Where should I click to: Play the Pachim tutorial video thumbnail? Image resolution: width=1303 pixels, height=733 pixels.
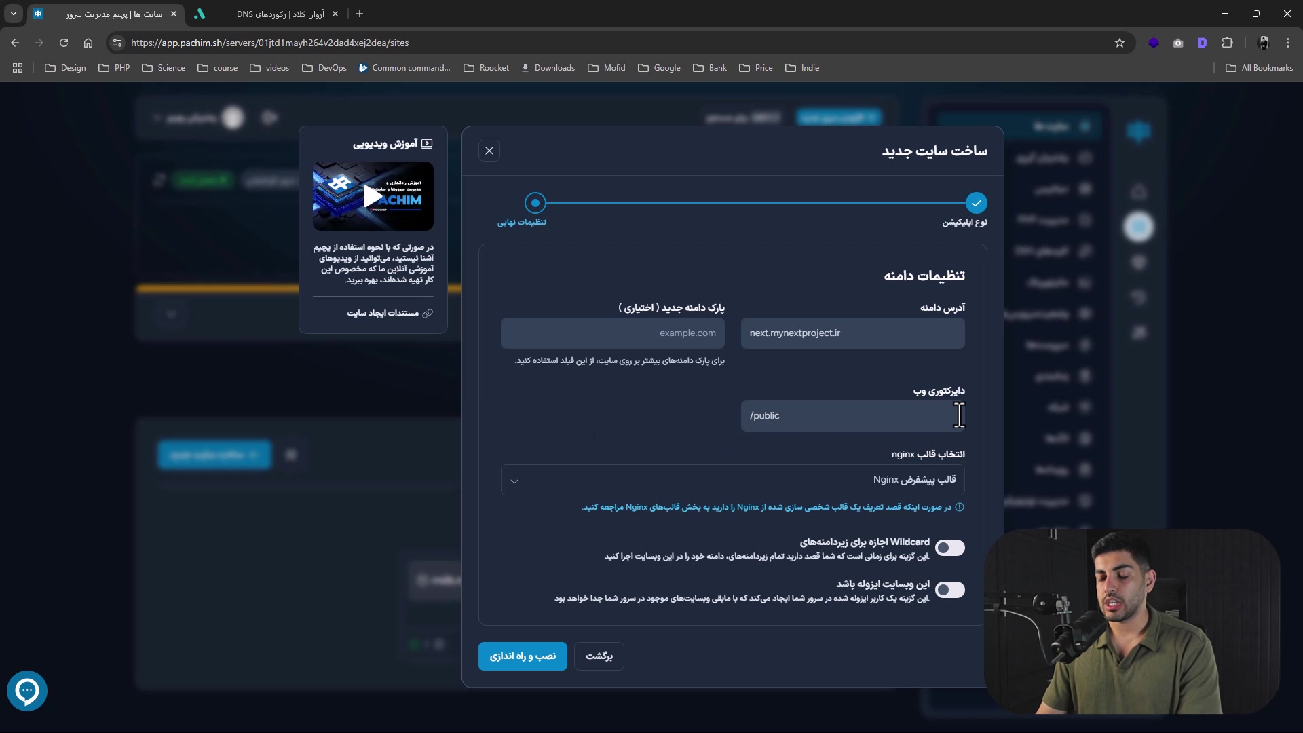click(x=373, y=196)
